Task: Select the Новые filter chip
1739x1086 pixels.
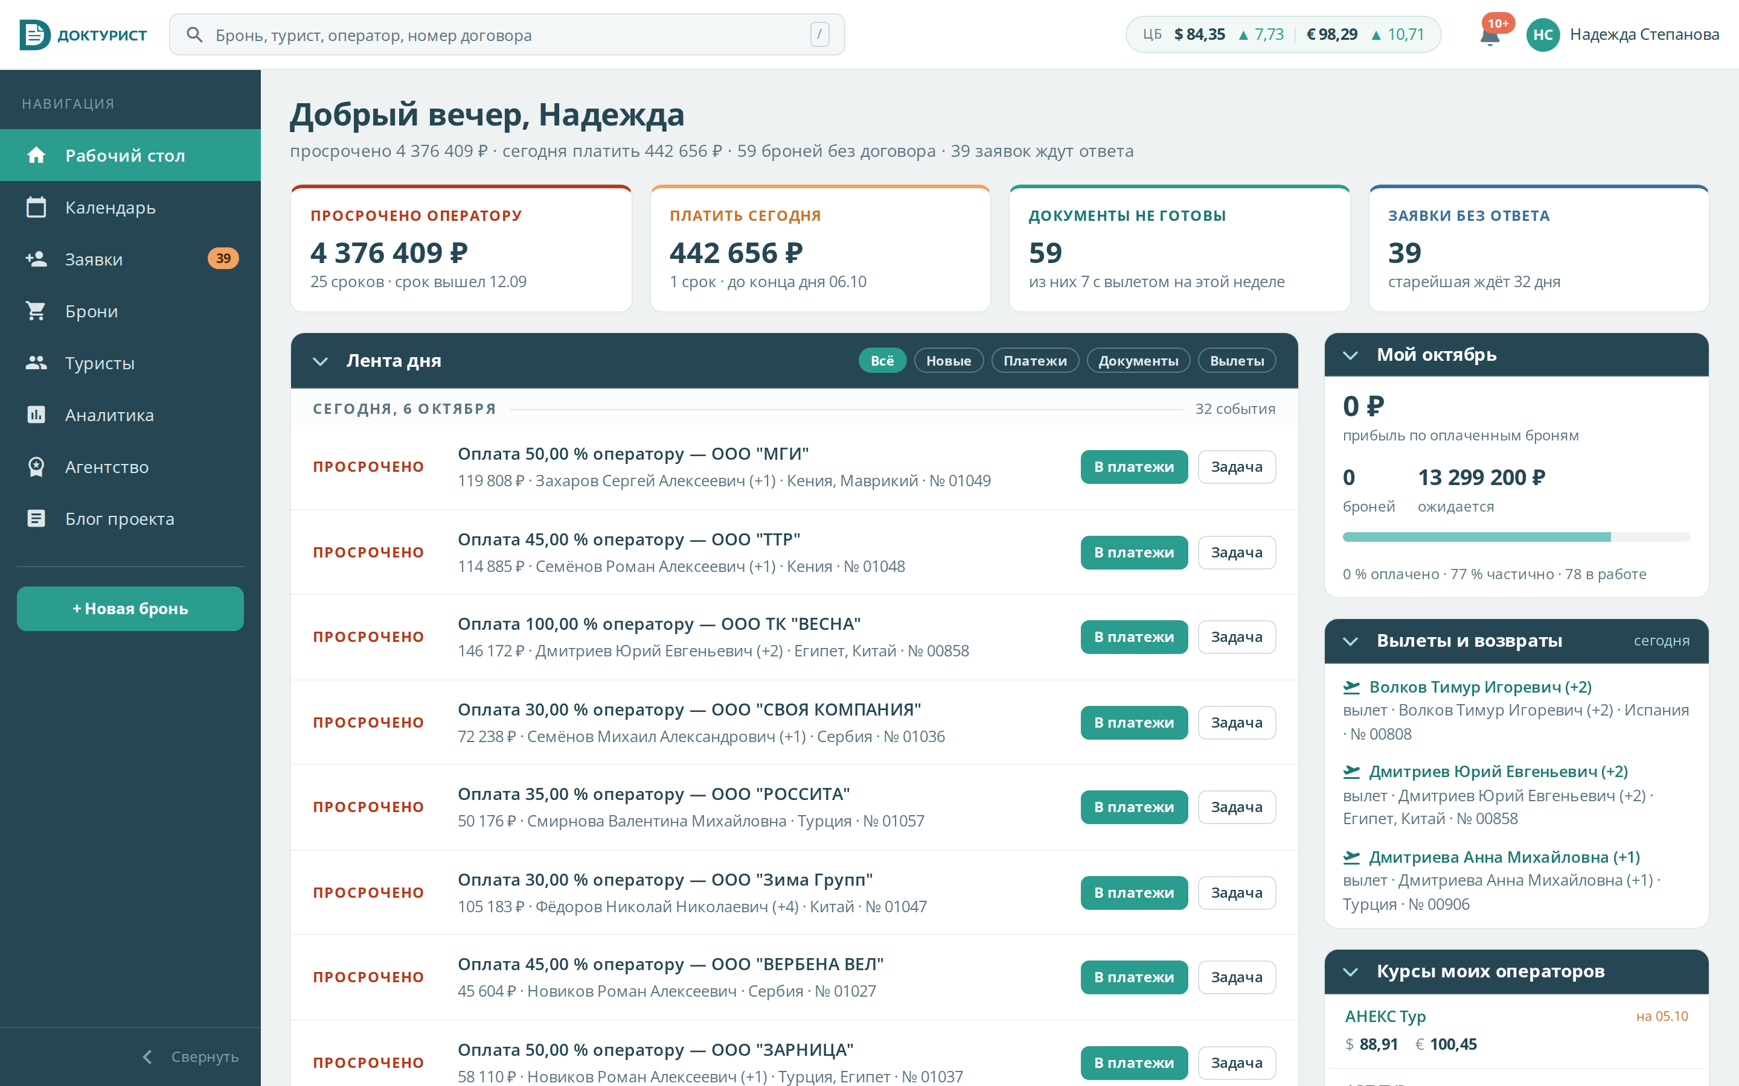Action: coord(948,361)
